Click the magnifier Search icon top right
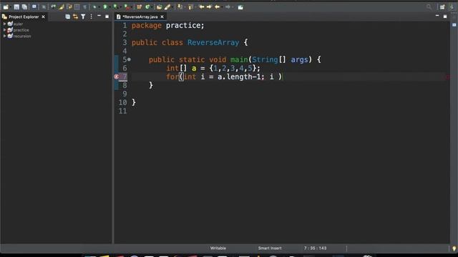Viewport: 458px width, 257px height. (429, 7)
